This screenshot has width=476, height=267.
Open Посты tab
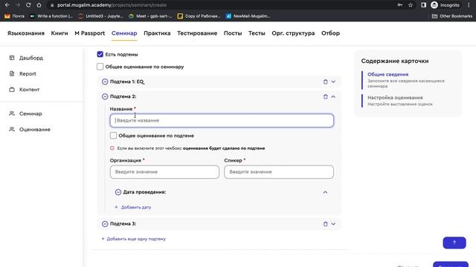[233, 33]
